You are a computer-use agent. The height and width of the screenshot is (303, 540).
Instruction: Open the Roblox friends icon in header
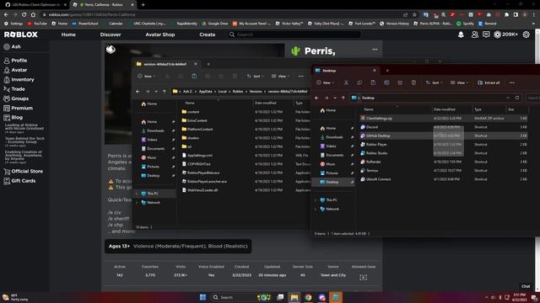pos(474,35)
